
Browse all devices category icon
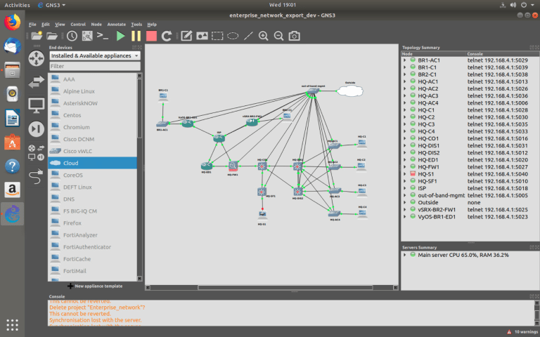(x=36, y=152)
